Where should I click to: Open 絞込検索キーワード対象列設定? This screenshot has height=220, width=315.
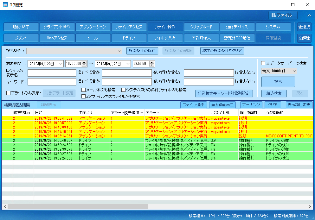224,93
